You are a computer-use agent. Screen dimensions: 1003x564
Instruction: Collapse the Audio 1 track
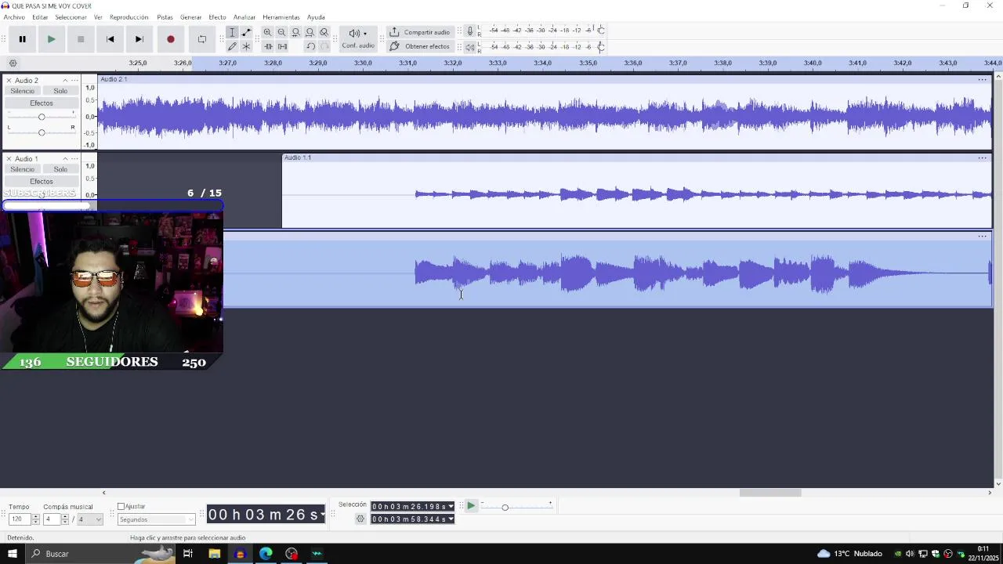click(x=65, y=159)
